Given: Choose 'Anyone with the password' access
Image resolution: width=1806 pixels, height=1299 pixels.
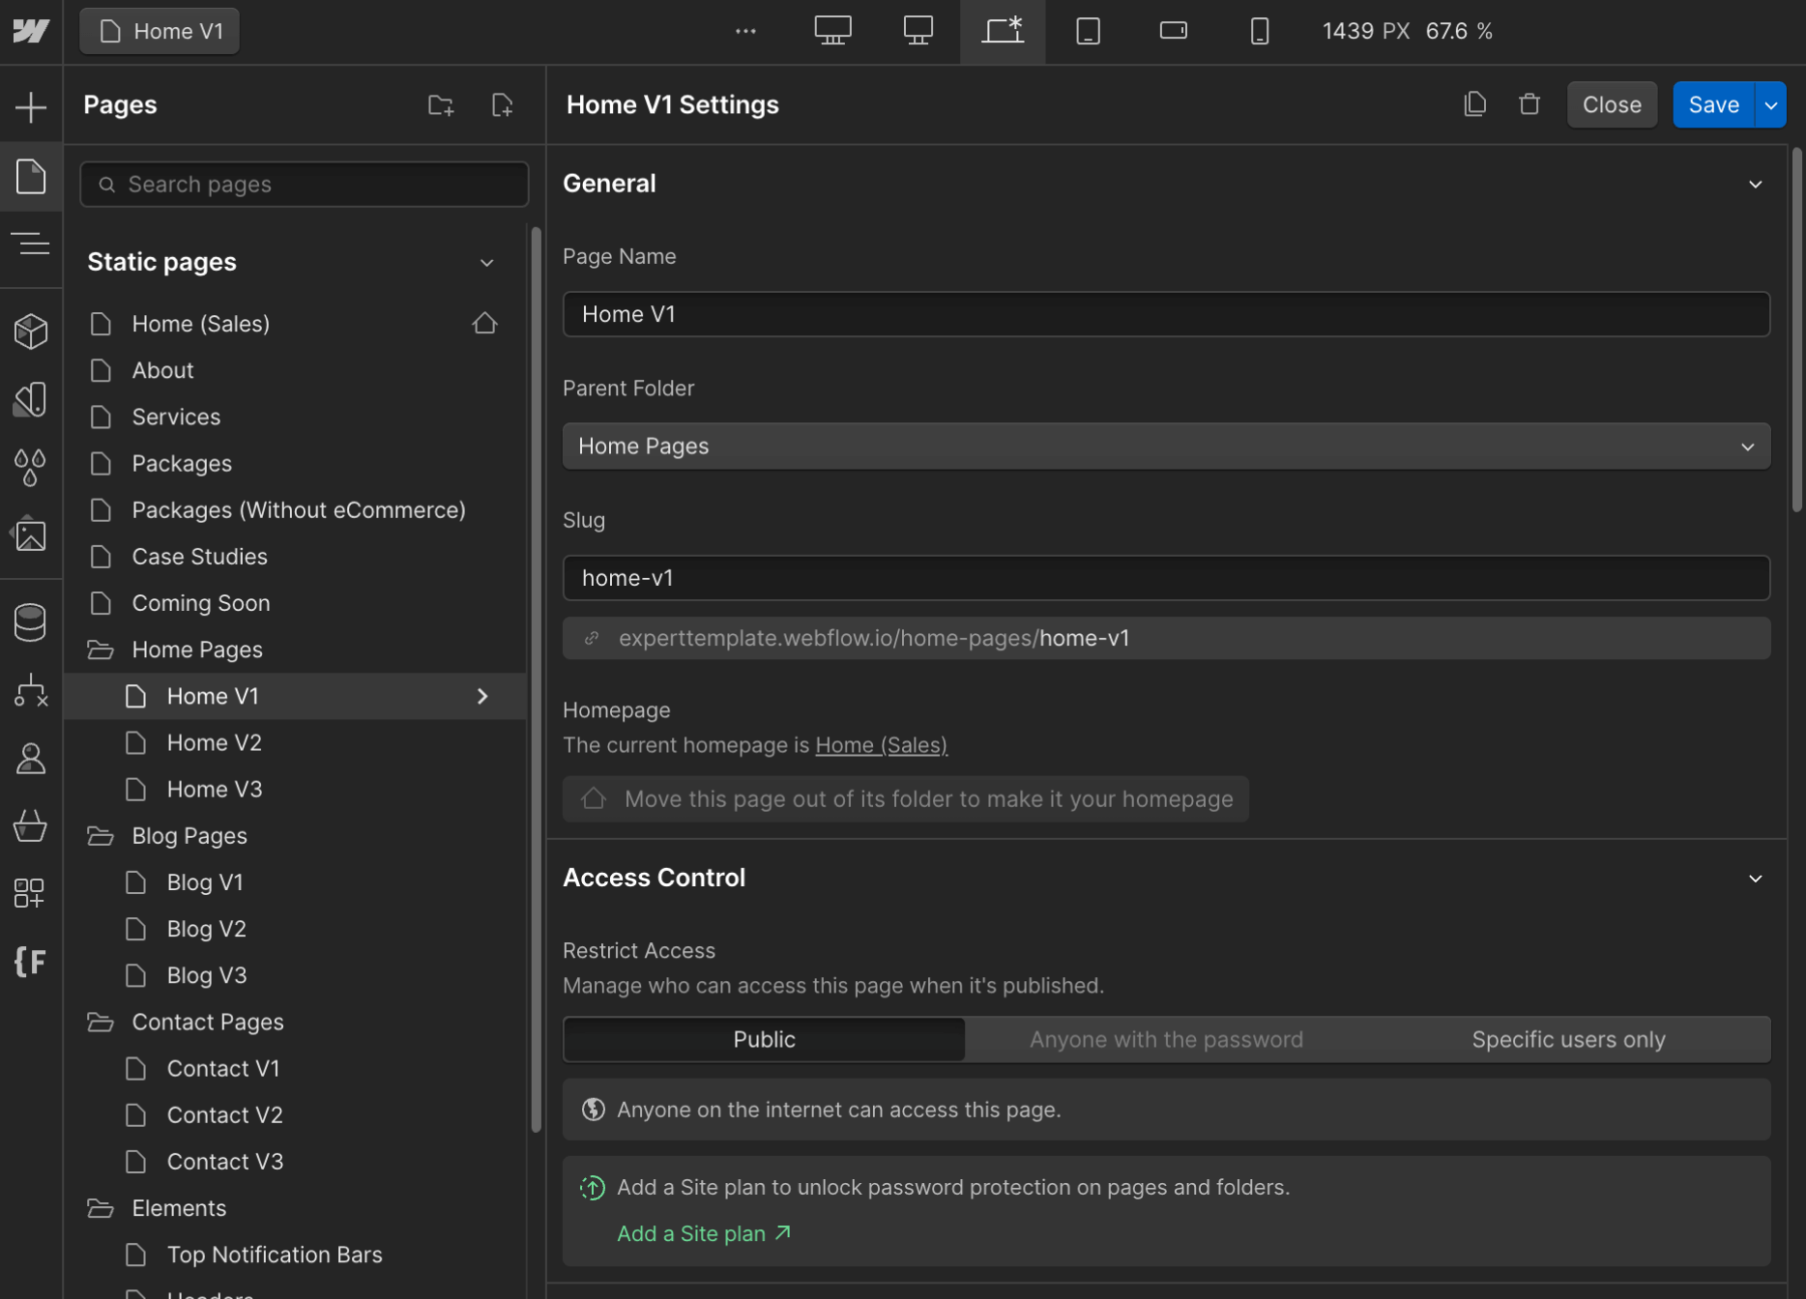Looking at the screenshot, I should (x=1165, y=1039).
